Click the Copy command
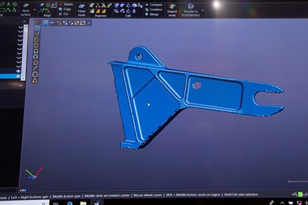The height and width of the screenshot is (205, 308). (67, 9)
